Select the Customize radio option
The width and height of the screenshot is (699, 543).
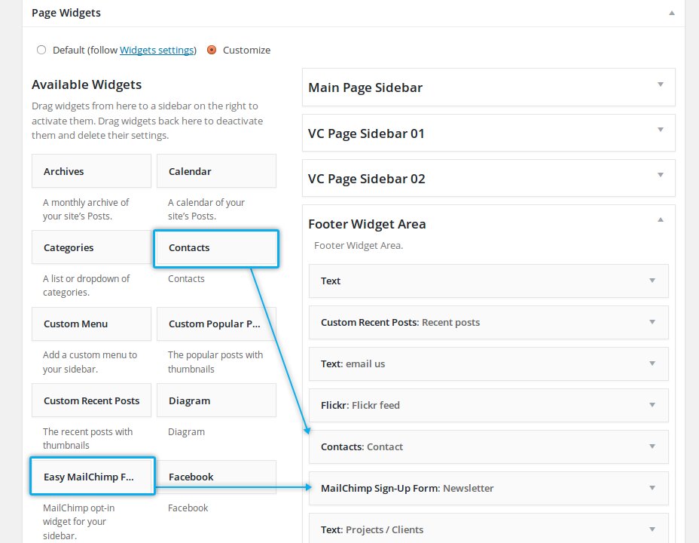(x=212, y=50)
